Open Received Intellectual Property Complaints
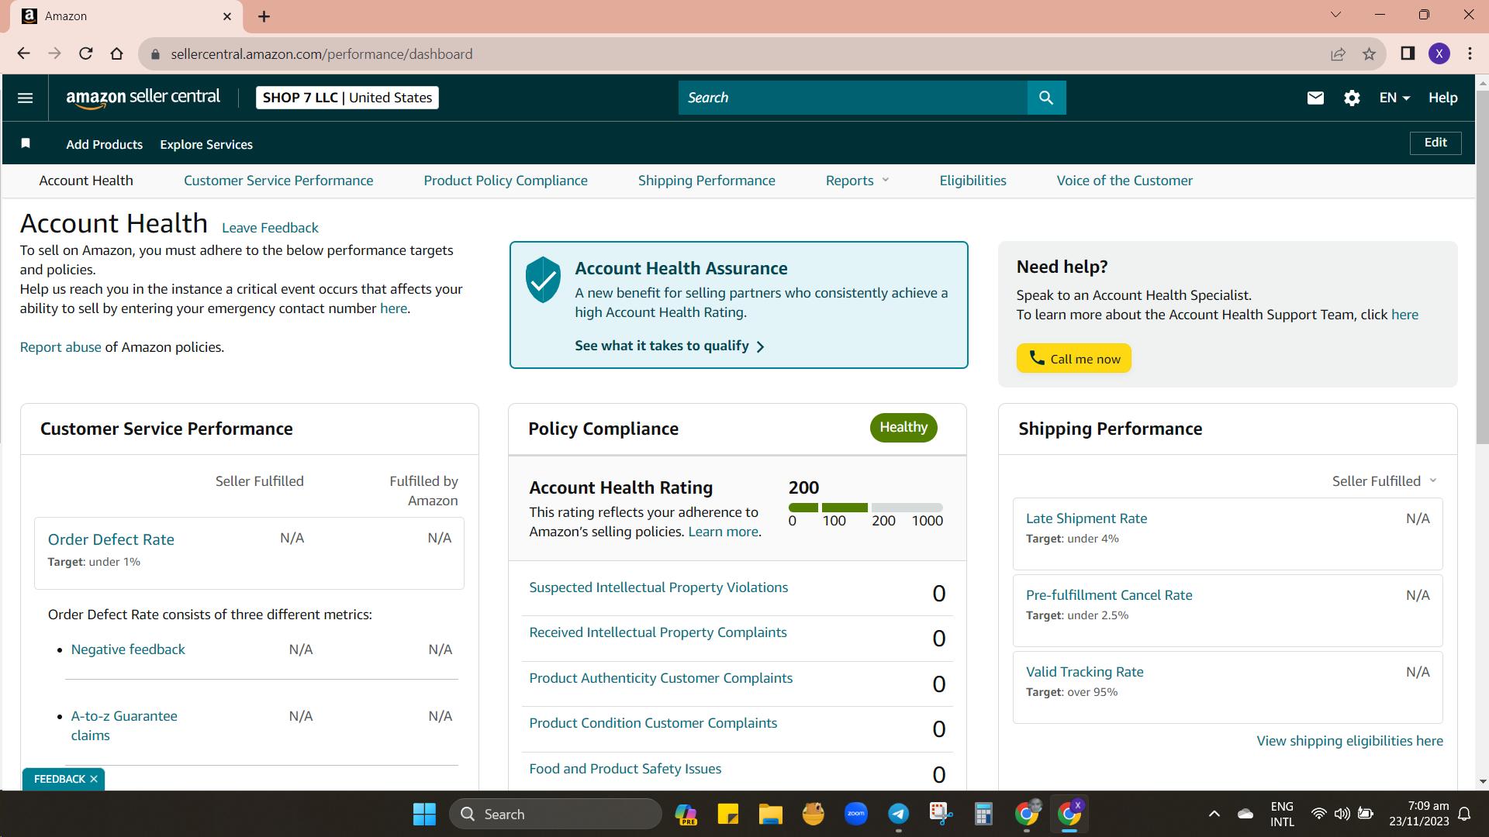The width and height of the screenshot is (1489, 837). (x=658, y=632)
